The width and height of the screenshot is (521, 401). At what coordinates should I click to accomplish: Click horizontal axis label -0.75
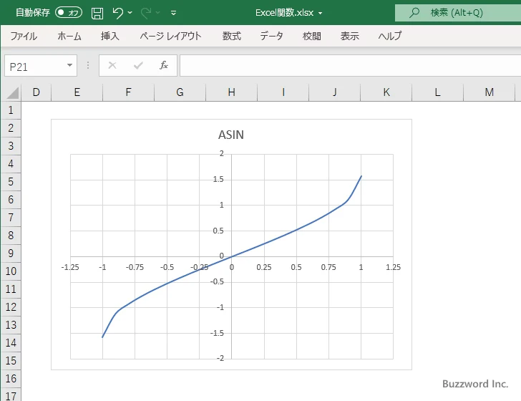135,267
